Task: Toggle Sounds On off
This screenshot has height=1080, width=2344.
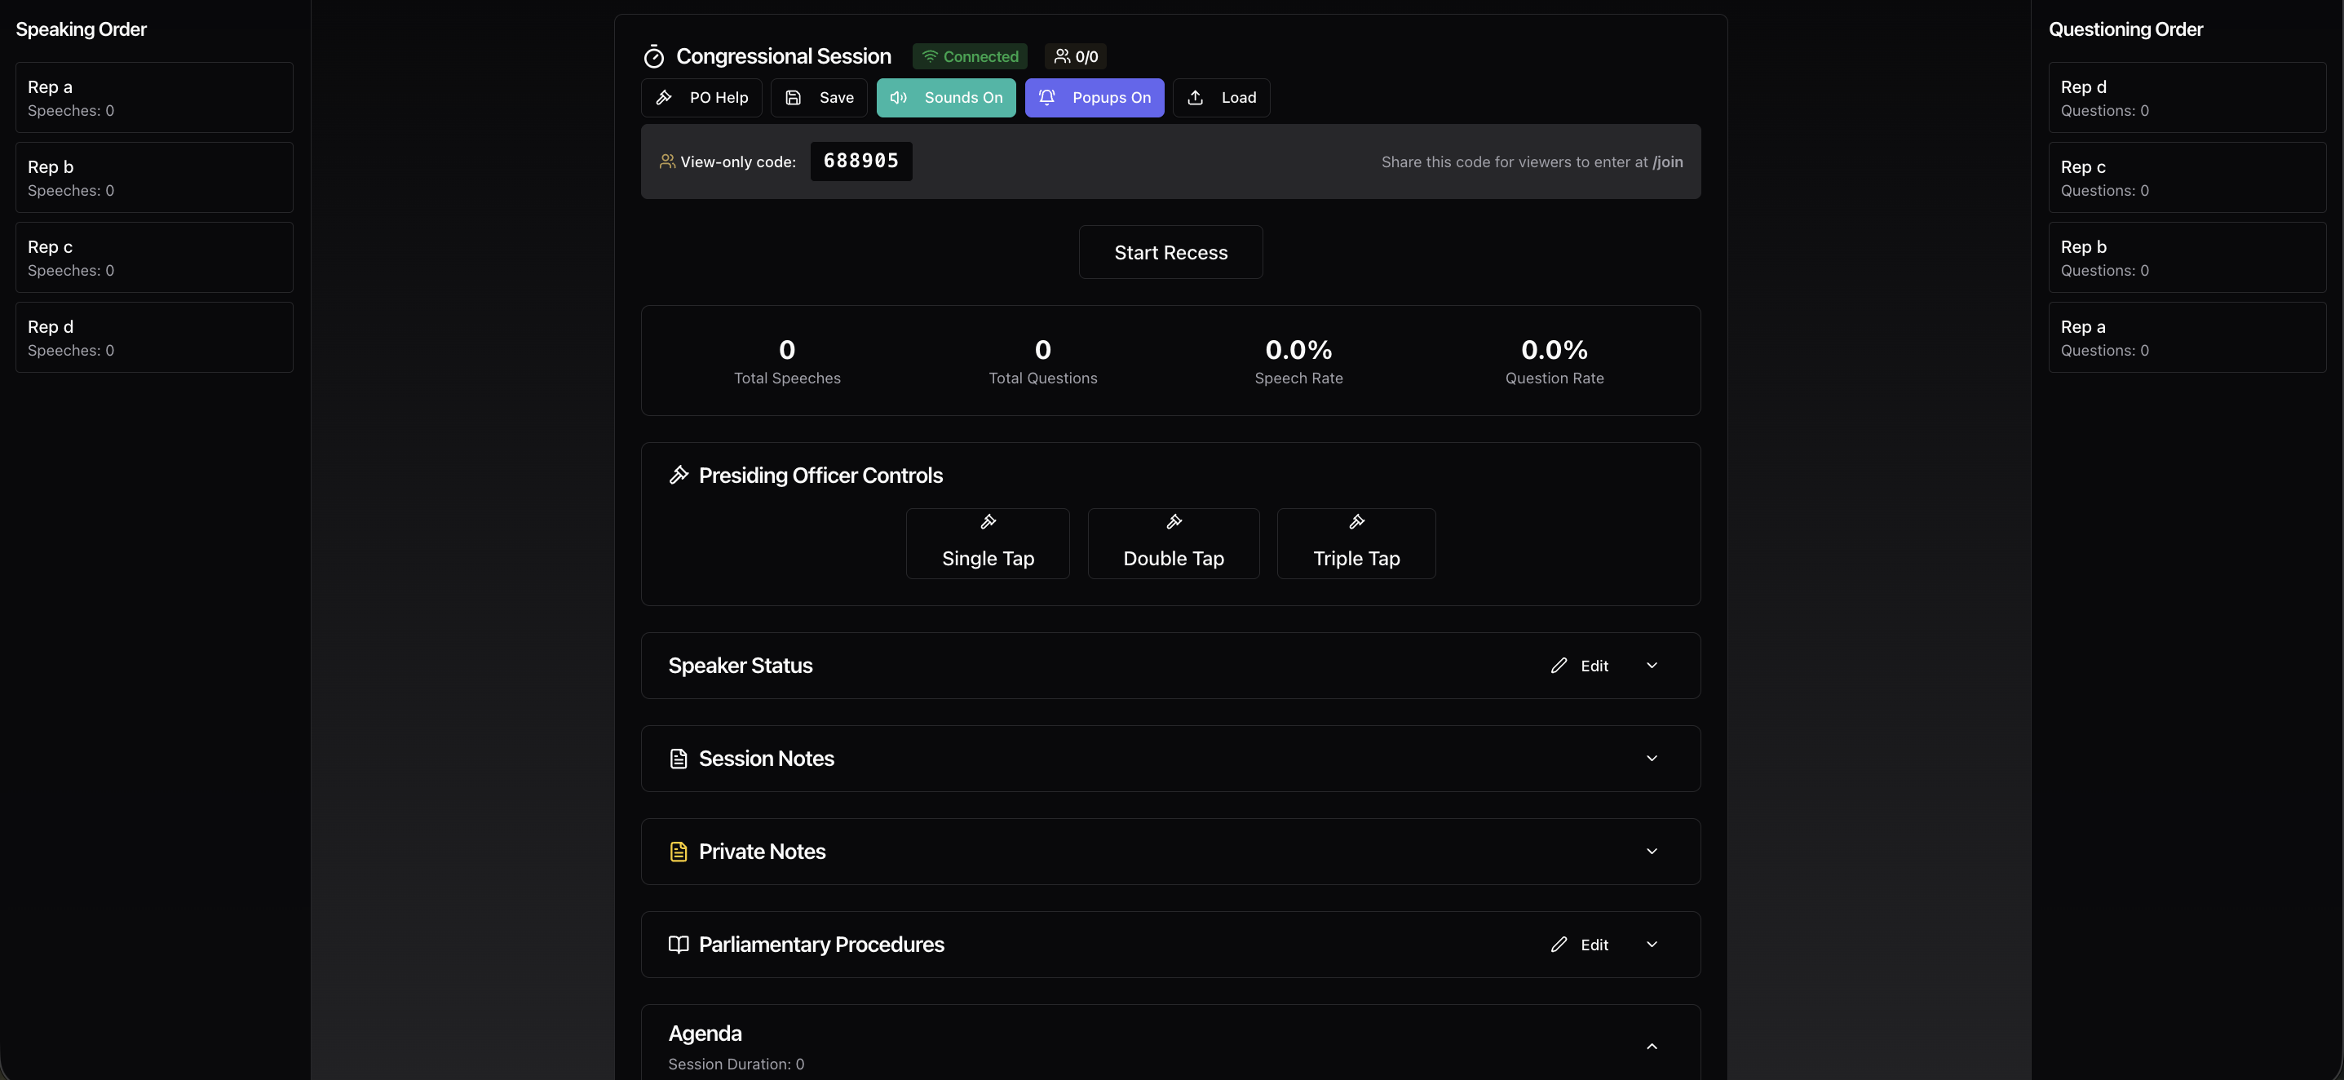Action: point(945,97)
